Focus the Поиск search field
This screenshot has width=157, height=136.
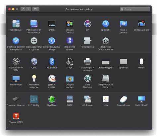pos(135,9)
